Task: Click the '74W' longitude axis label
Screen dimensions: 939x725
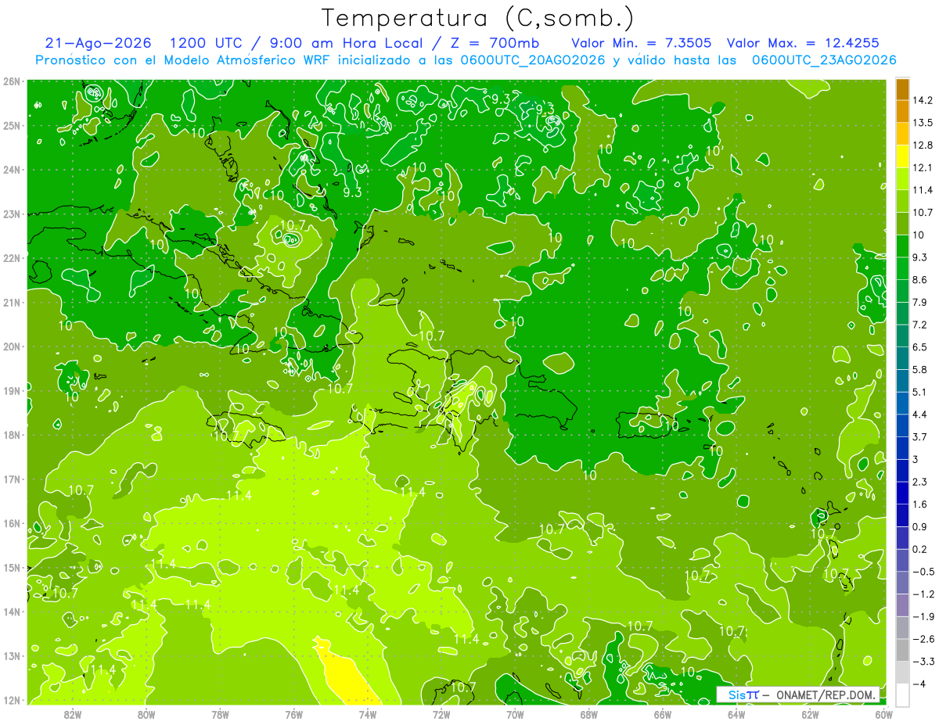Action: coord(368,714)
